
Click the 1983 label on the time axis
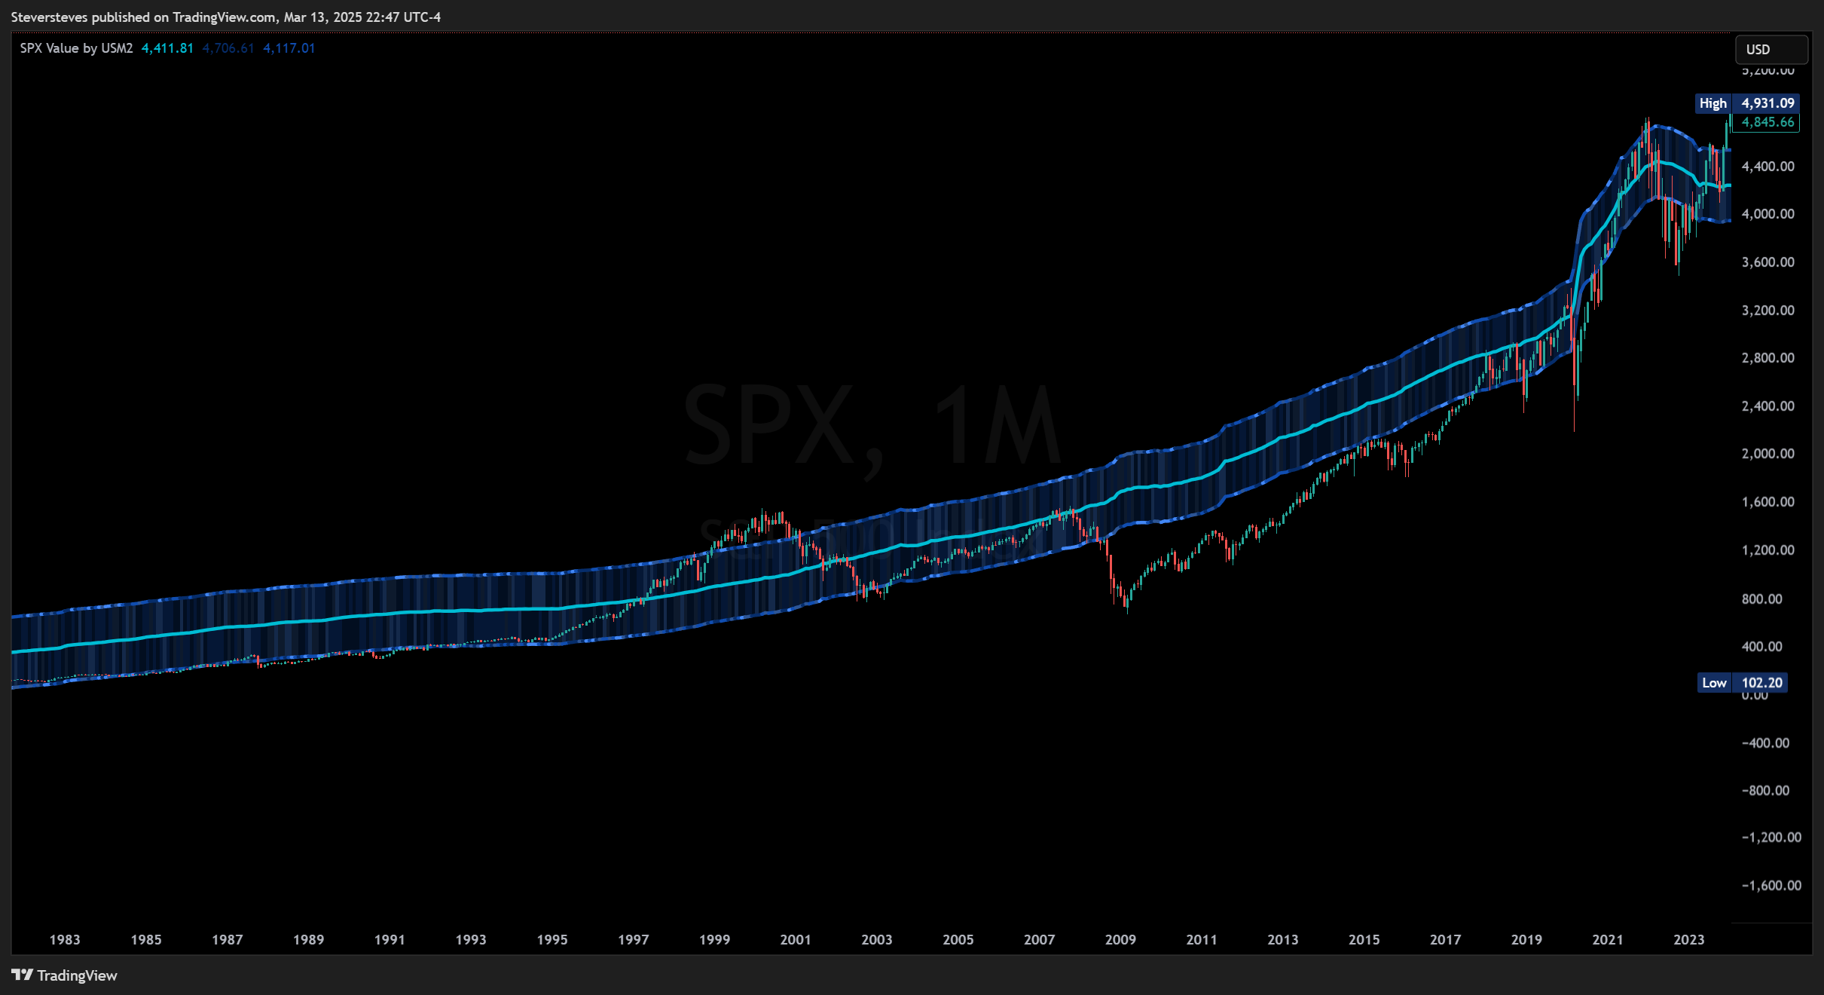click(65, 940)
